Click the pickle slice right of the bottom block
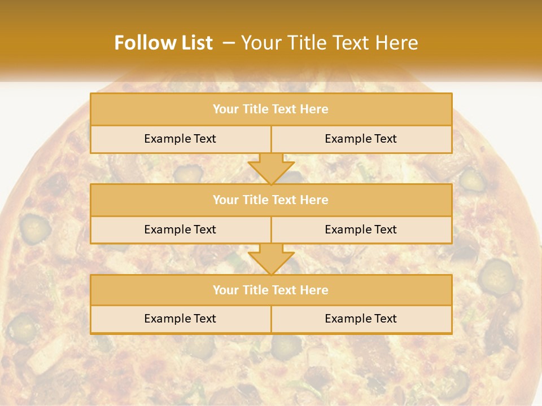This screenshot has height=406, width=542. coord(496,275)
